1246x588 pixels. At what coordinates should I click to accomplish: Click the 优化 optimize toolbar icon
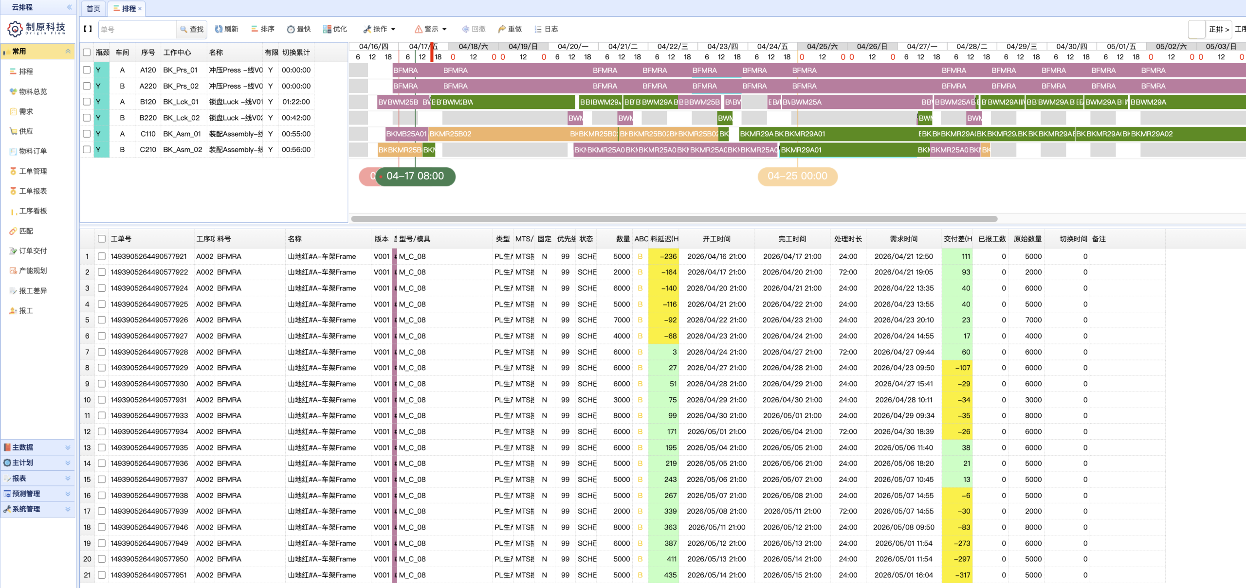pyautogui.click(x=327, y=29)
